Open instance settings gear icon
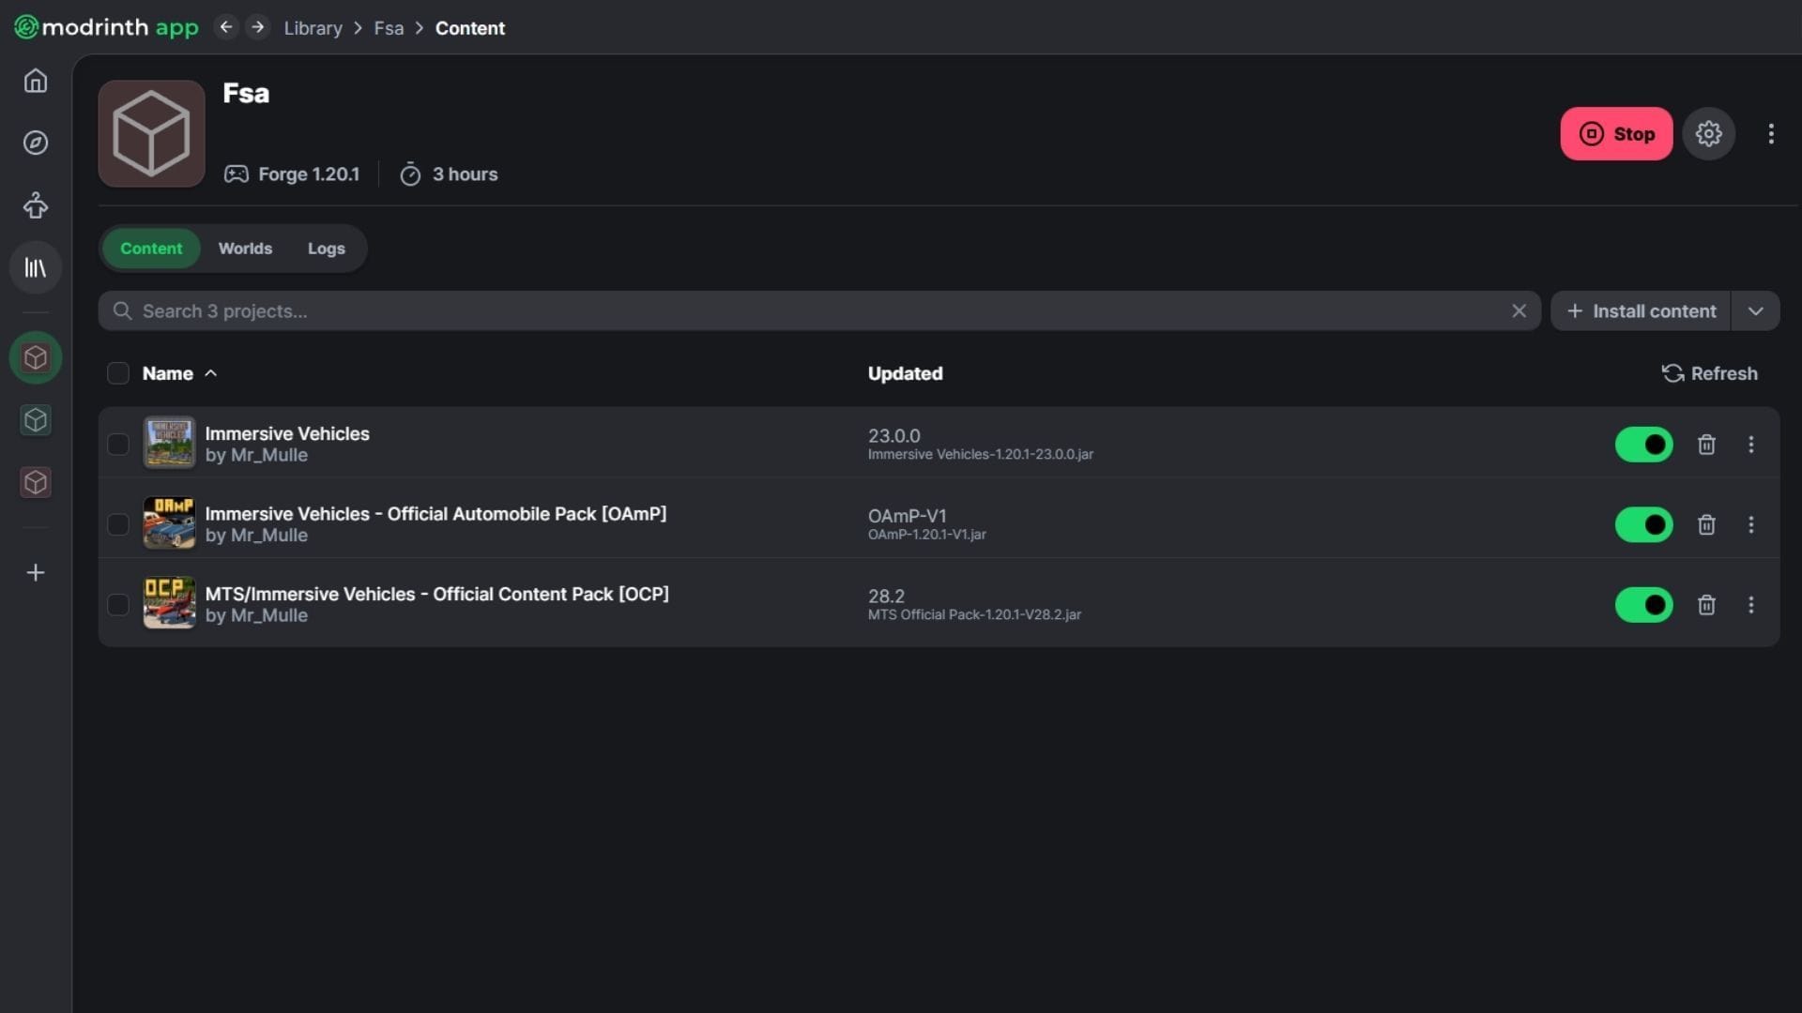The image size is (1802, 1013). (x=1708, y=134)
